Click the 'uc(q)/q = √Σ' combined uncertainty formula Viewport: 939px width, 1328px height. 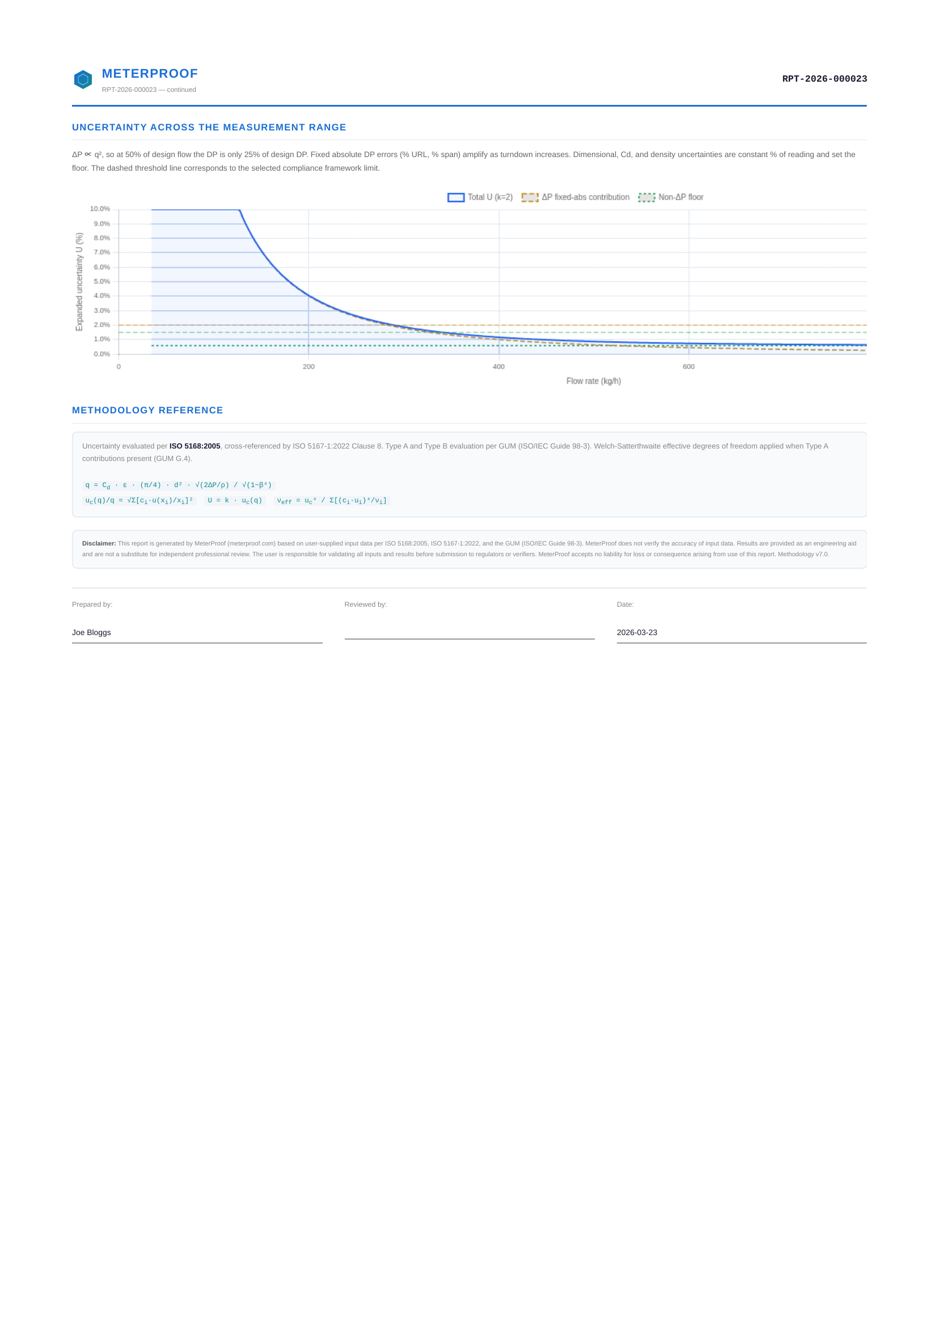pos(139,500)
